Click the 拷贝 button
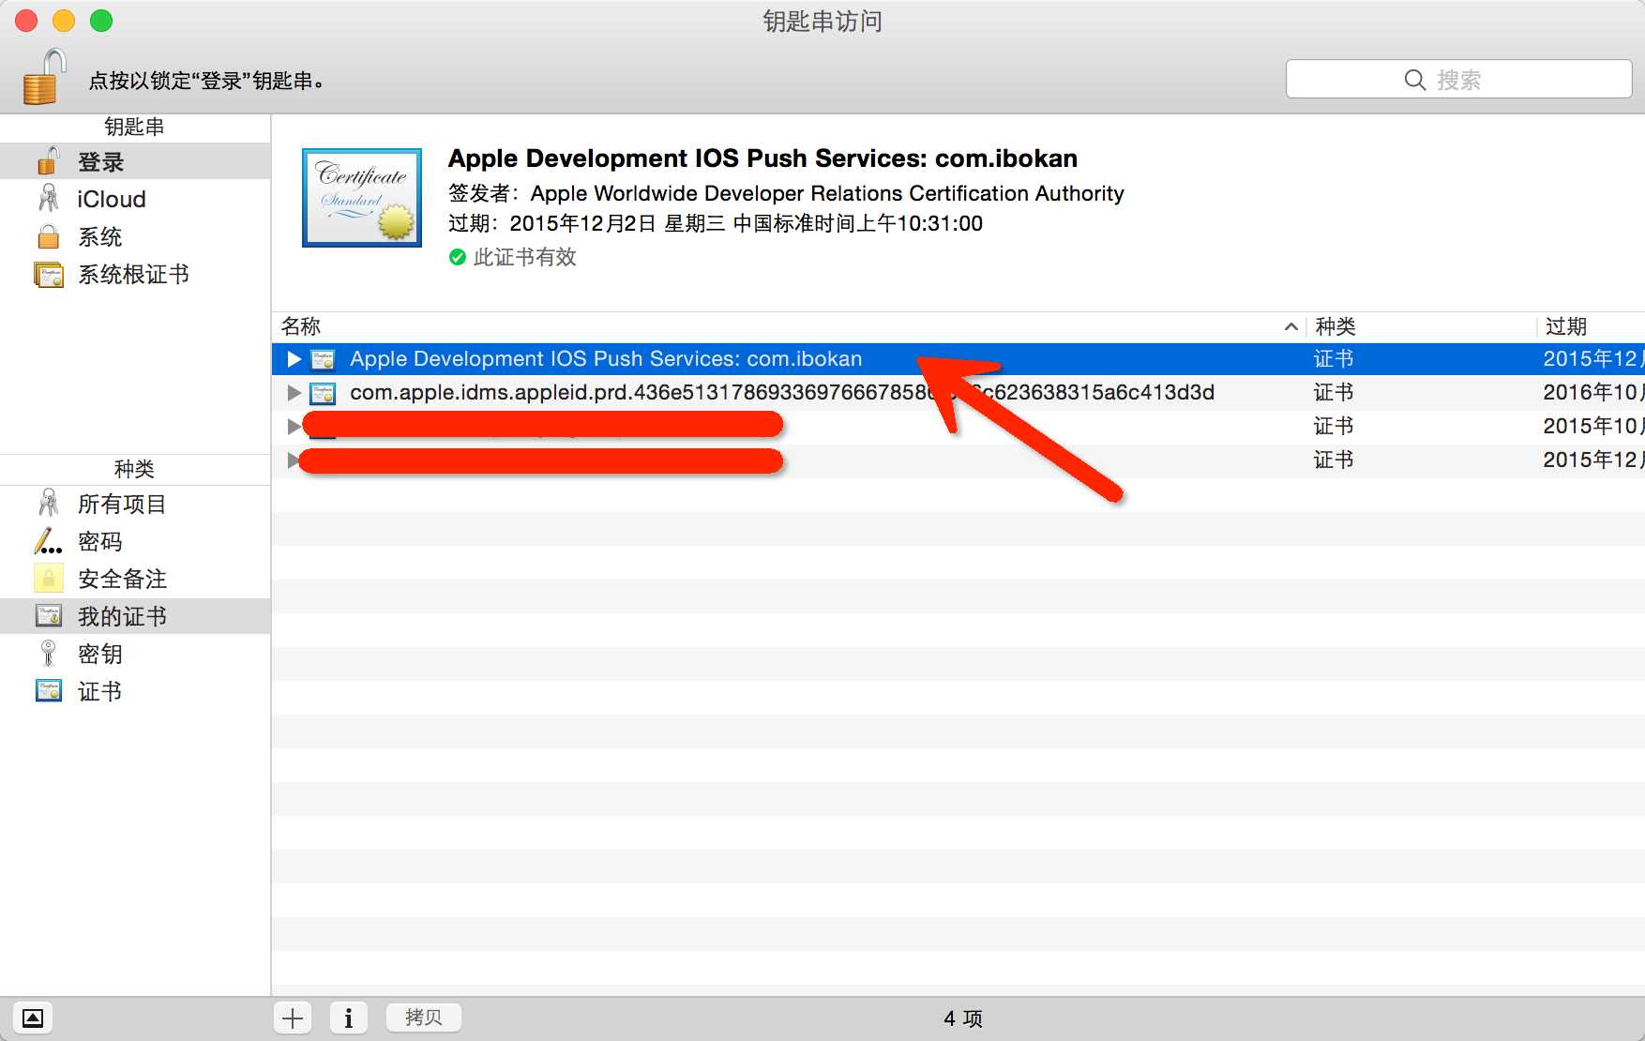The image size is (1645, 1041). (x=423, y=1018)
